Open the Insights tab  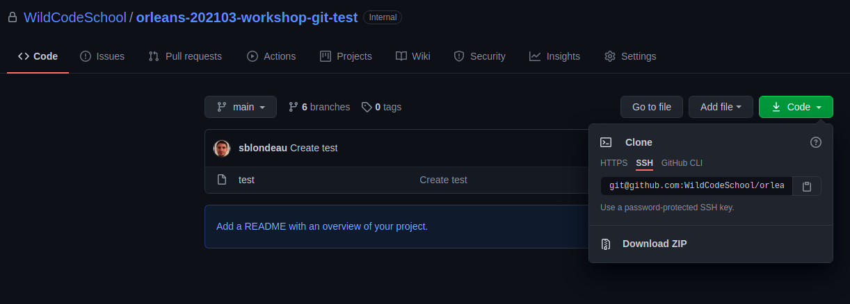pyautogui.click(x=554, y=56)
